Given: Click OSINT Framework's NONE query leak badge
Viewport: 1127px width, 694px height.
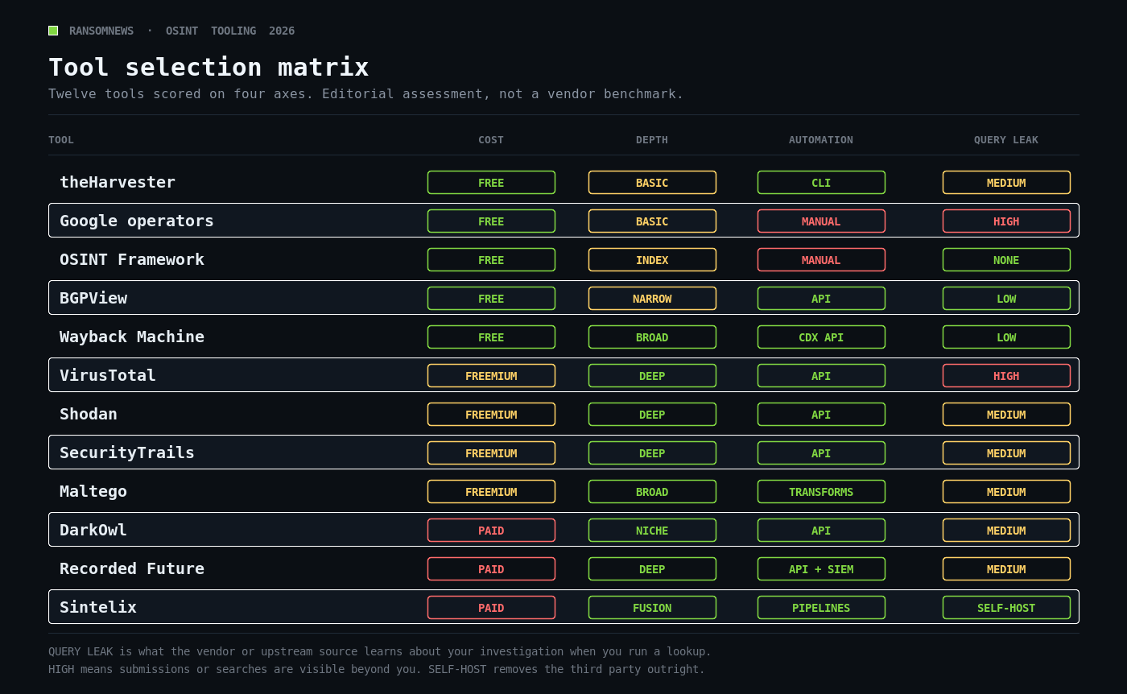Looking at the screenshot, I should tap(1006, 260).
